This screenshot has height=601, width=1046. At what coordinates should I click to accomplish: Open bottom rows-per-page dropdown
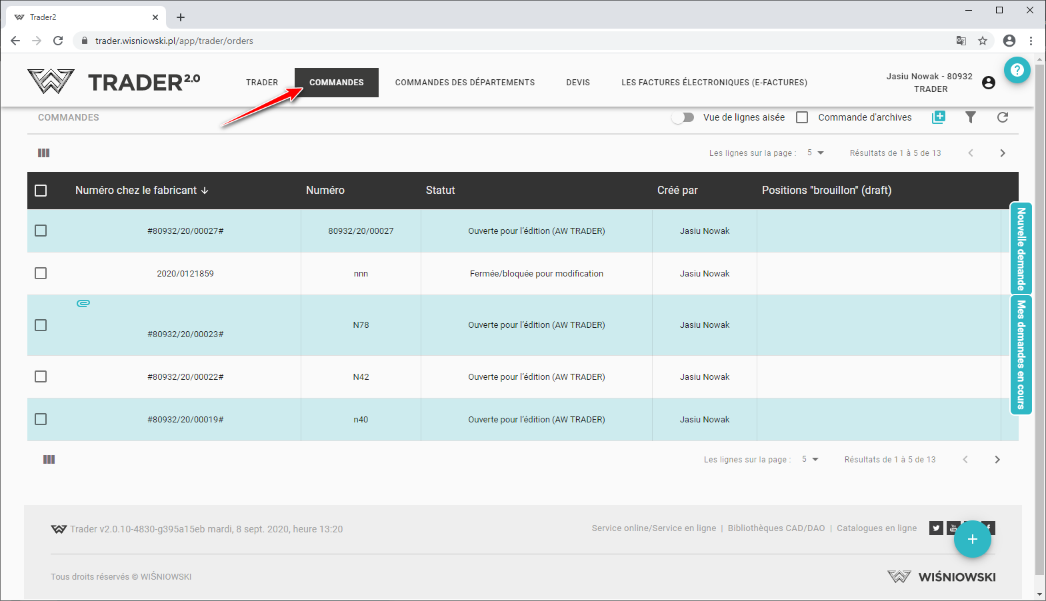(x=810, y=460)
